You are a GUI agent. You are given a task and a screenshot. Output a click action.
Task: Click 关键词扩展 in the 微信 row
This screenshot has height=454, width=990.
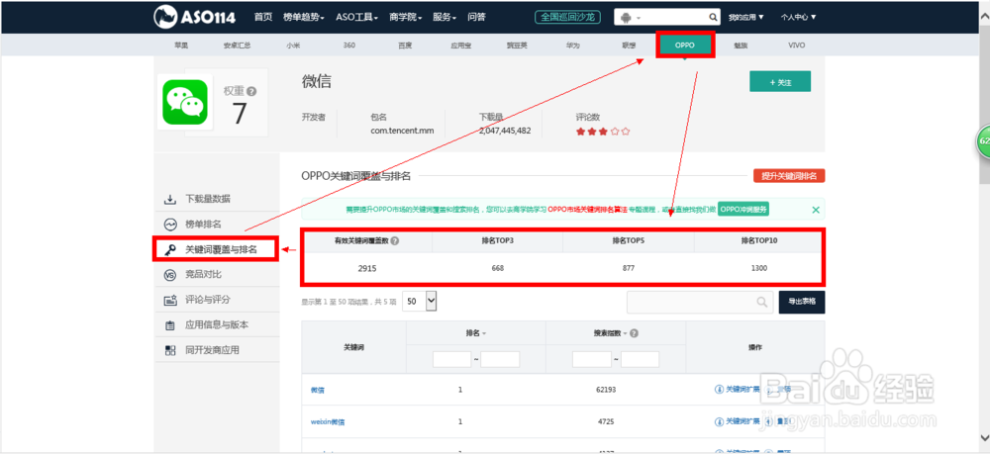[742, 389]
